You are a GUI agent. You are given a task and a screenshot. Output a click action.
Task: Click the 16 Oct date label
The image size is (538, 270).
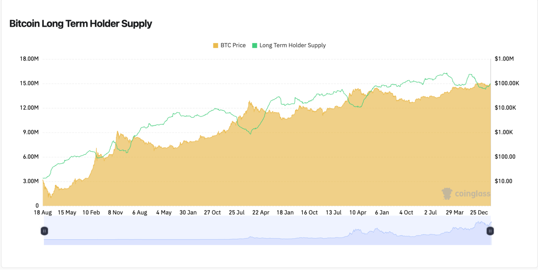point(309,213)
